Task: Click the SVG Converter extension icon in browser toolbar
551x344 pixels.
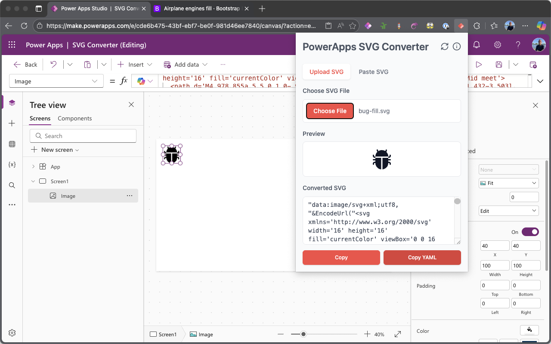Action: pyautogui.click(x=461, y=26)
